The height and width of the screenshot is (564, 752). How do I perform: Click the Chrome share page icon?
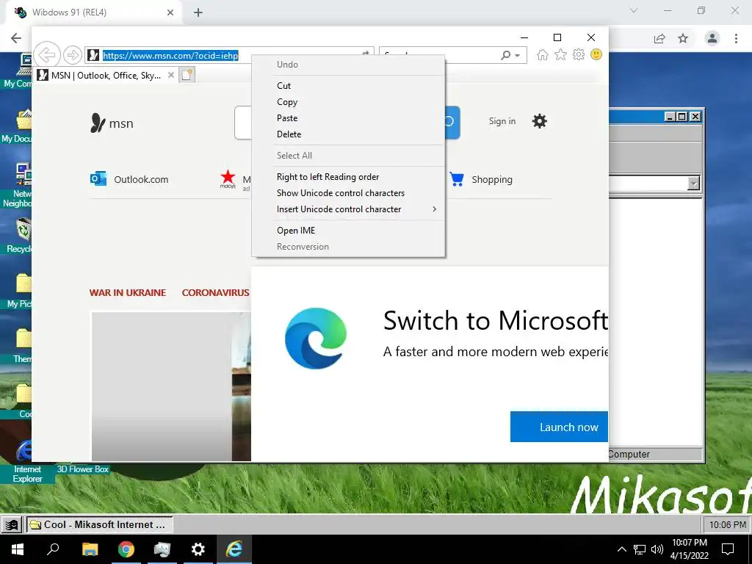[x=659, y=38]
